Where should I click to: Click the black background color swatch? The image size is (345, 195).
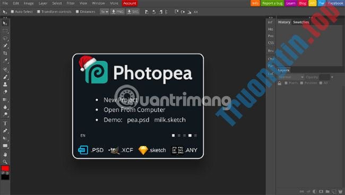coord(5,177)
